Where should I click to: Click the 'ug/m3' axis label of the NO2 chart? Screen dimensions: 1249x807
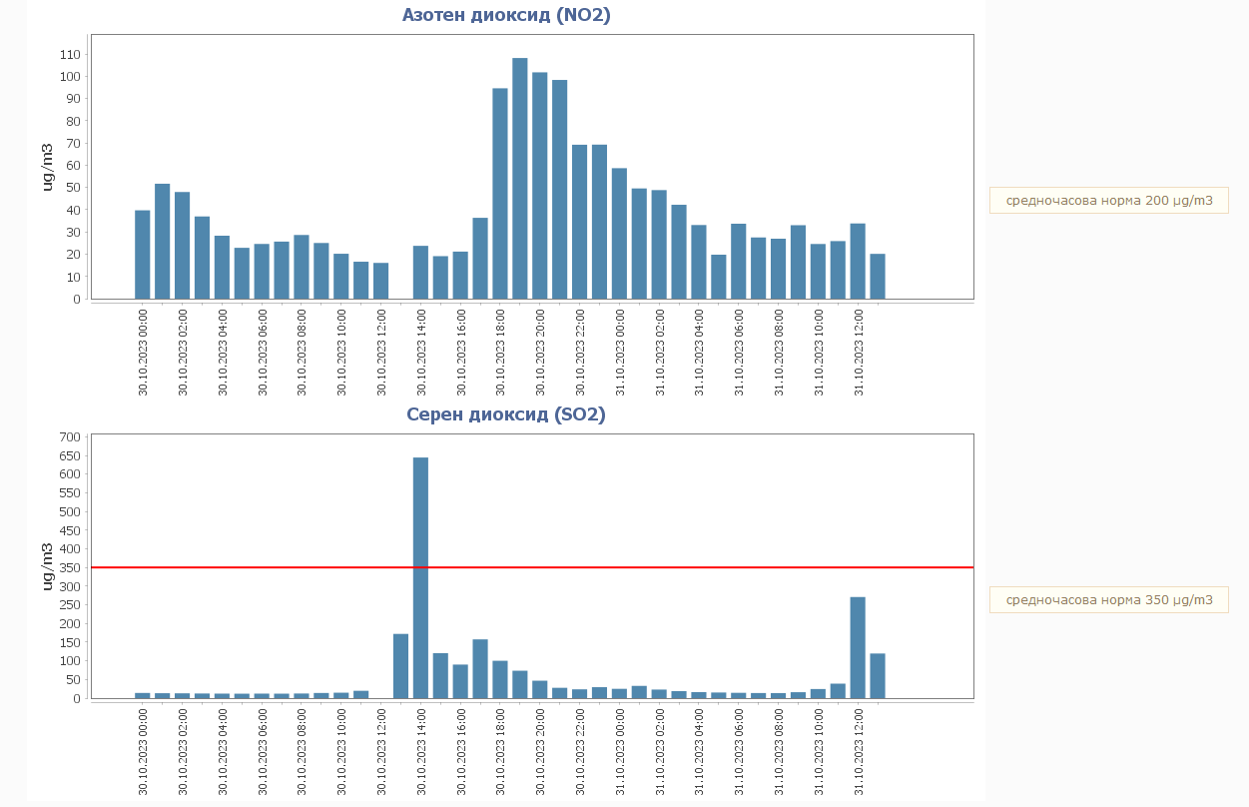(x=47, y=167)
